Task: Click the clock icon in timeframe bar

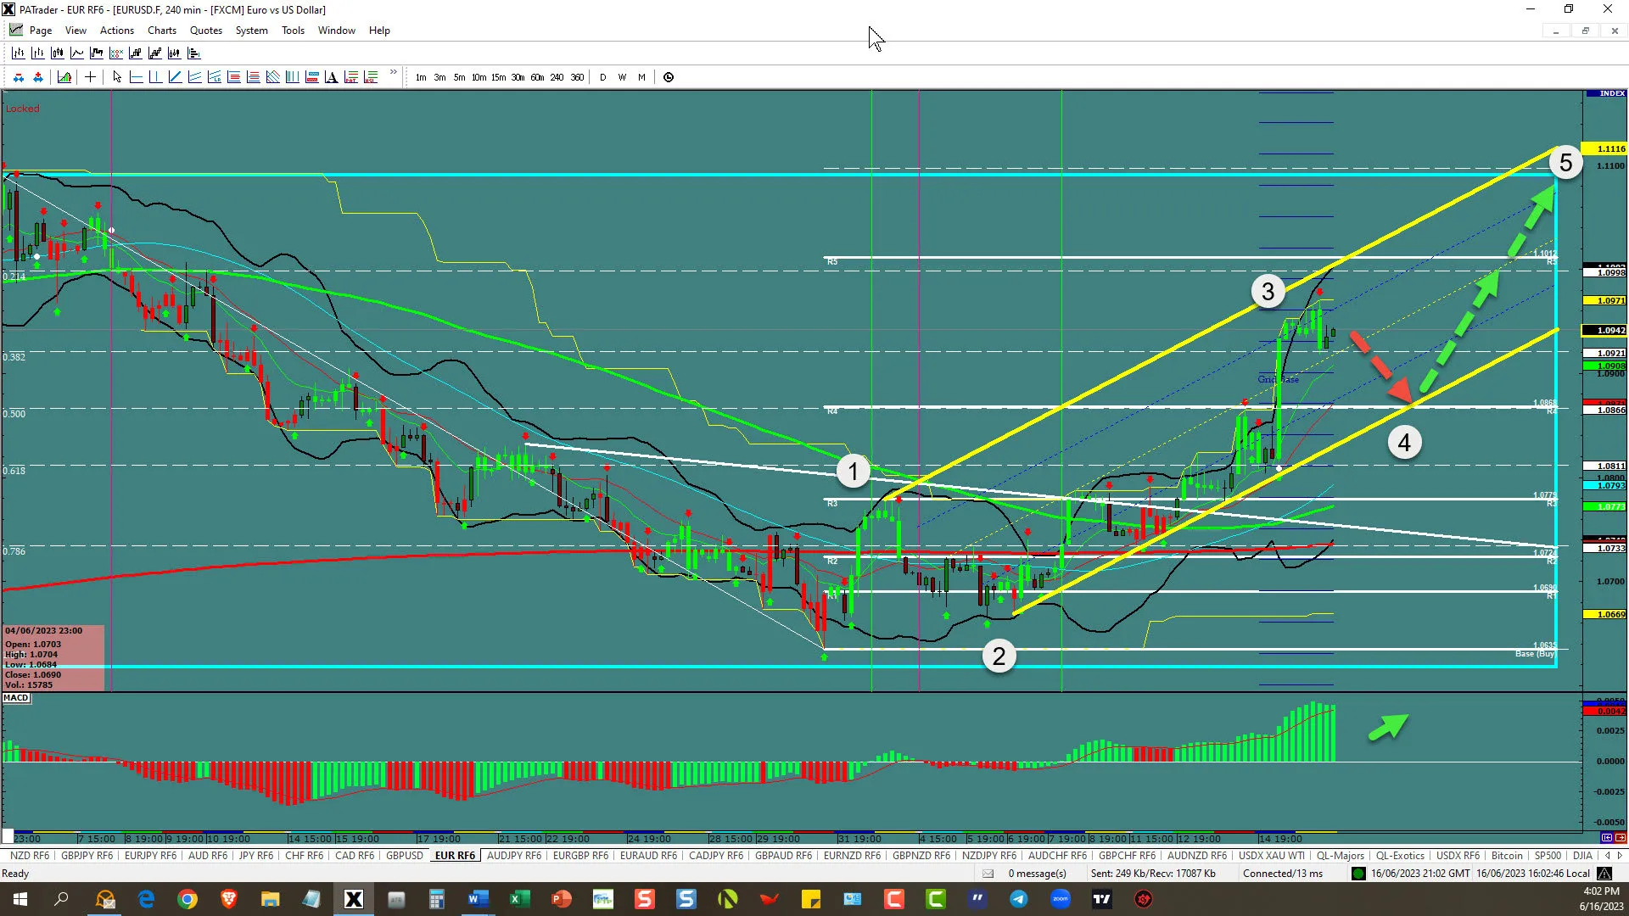Action: pyautogui.click(x=669, y=77)
